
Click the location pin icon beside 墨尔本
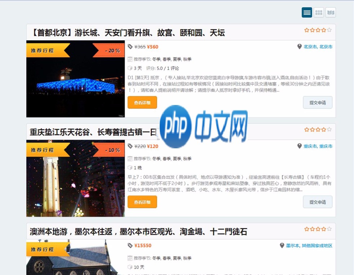pos(282,245)
